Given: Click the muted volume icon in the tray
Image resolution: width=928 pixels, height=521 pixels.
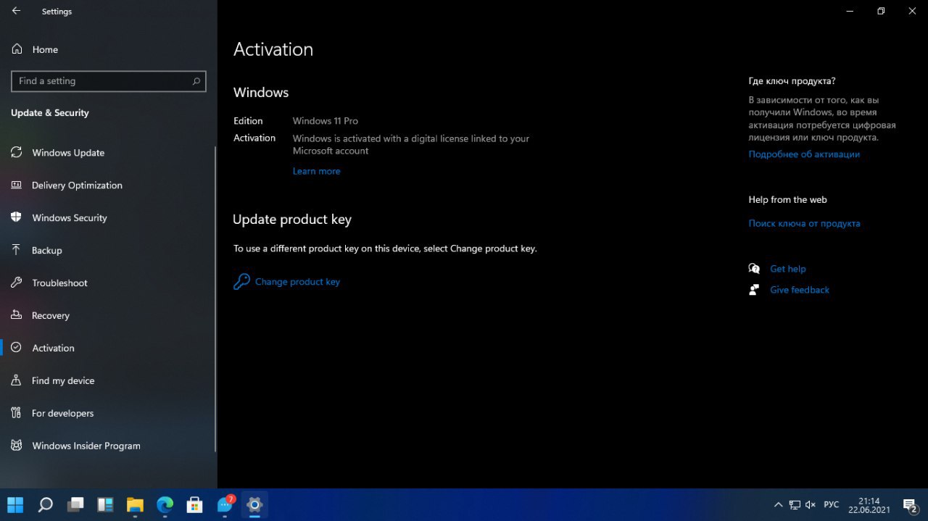Looking at the screenshot, I should [811, 504].
